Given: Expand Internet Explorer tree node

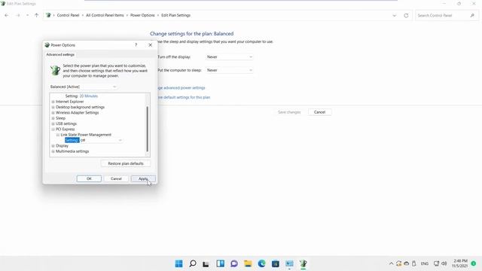Looking at the screenshot, I should tap(53, 102).
